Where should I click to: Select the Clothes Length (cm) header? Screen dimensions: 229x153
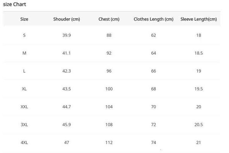[x=153, y=19]
